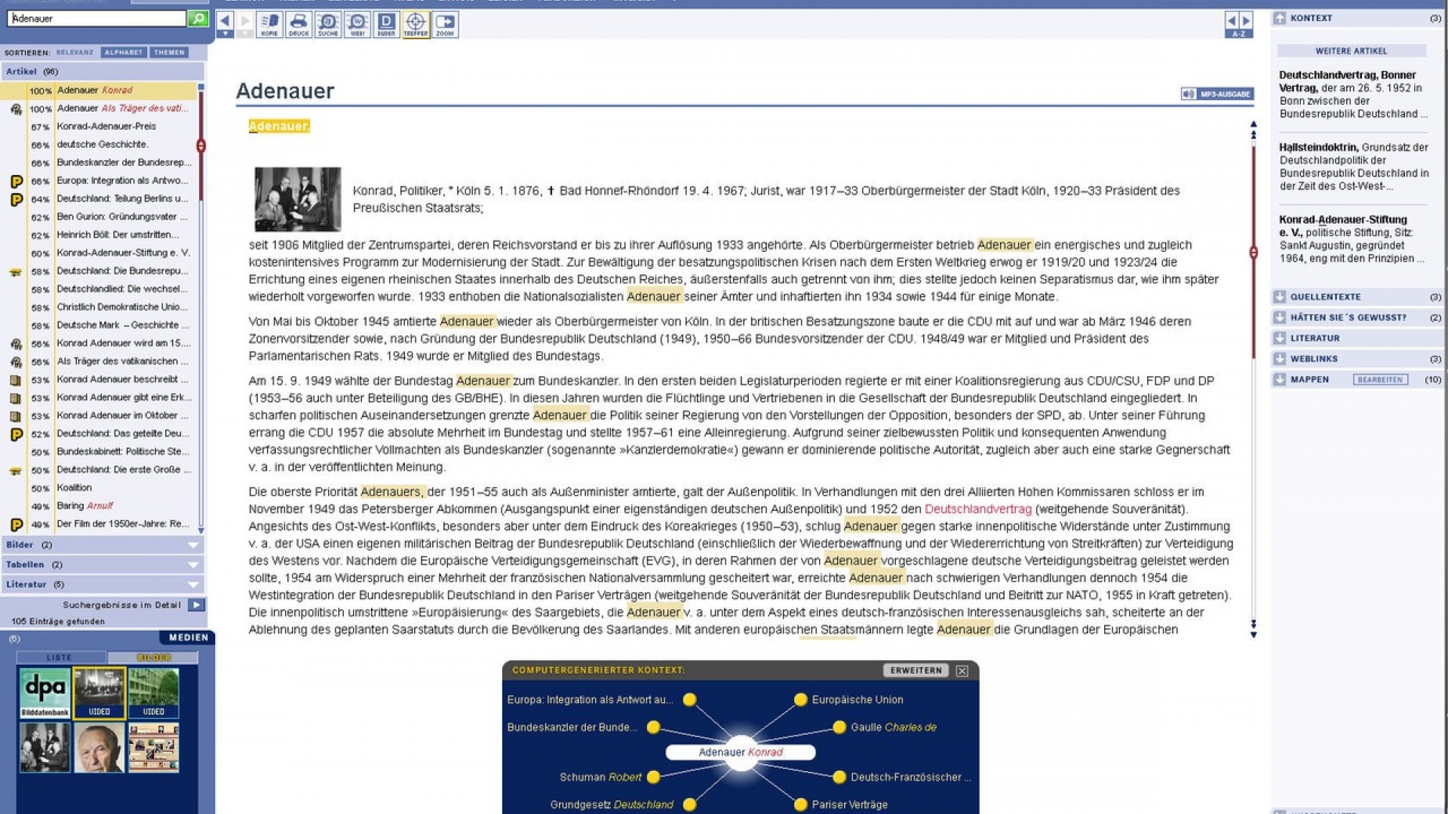Open the Duden dictionary icon

386,23
